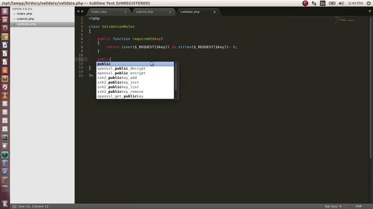Open Ubuntu Software Center dock icon
The width and height of the screenshot is (373, 209).
coord(5,71)
